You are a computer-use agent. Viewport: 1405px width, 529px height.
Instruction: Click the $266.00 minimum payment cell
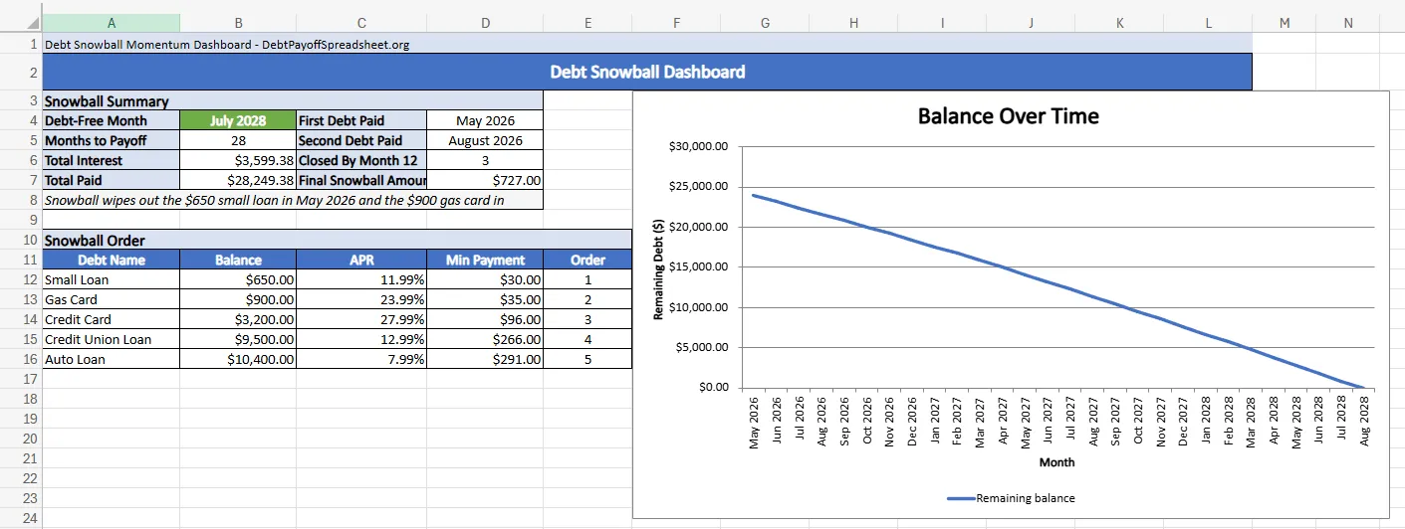(485, 339)
